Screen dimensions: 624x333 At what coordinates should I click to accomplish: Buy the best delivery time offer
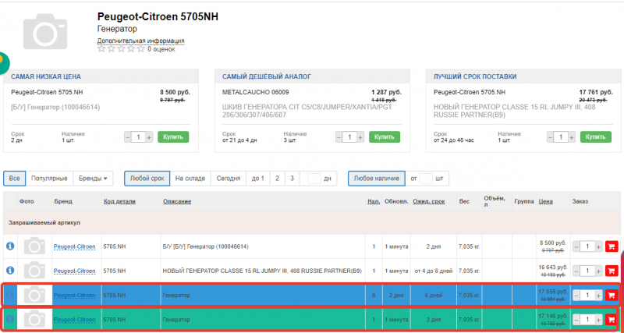click(x=596, y=136)
